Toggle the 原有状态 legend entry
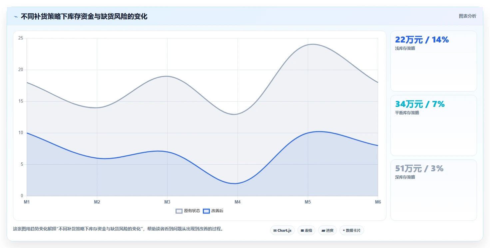Viewport: 490px width, 248px height. click(188, 211)
